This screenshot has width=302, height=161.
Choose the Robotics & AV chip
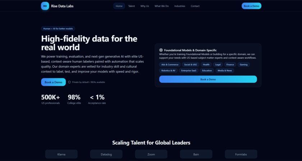(x=168, y=71)
